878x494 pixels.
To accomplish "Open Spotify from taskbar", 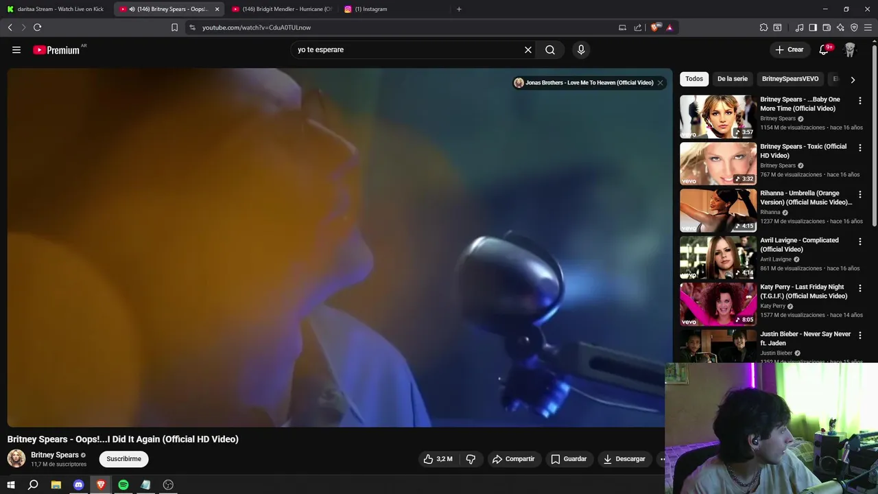I will point(123,485).
